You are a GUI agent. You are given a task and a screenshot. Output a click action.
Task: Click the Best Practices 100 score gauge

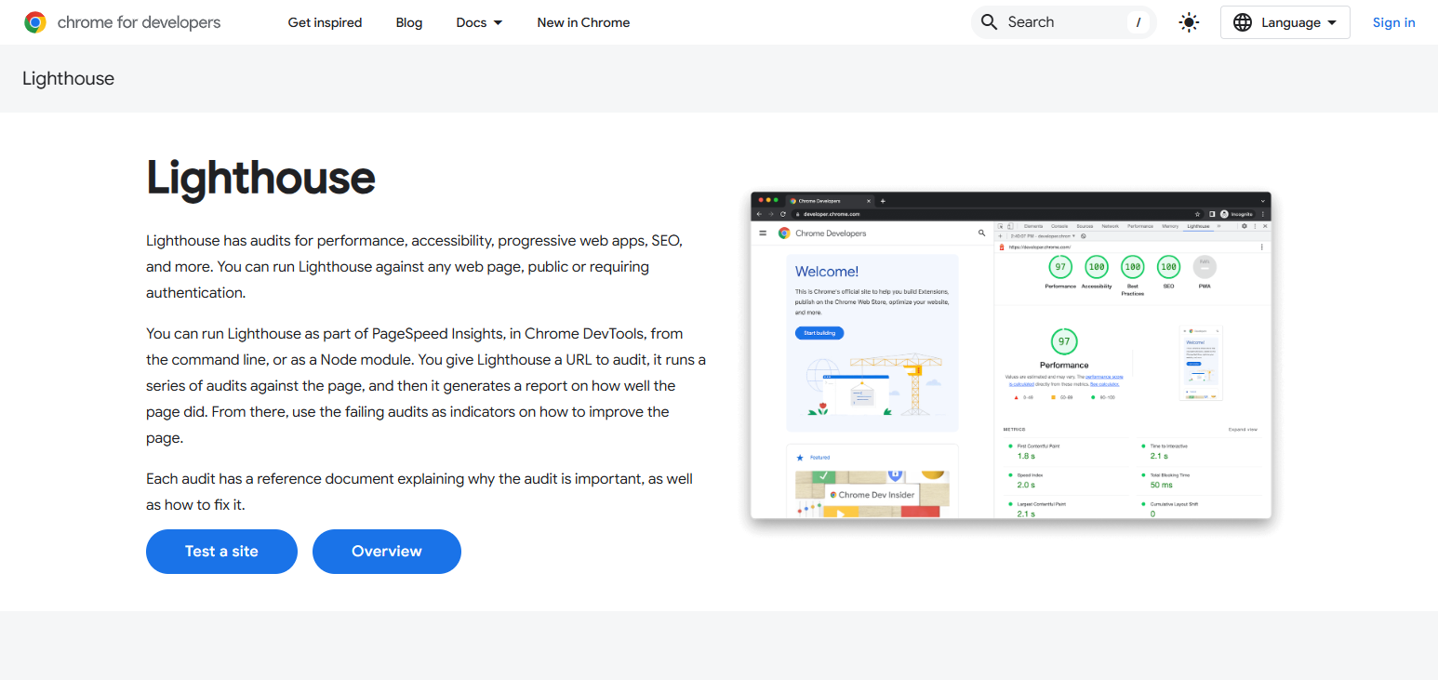pos(1132,267)
